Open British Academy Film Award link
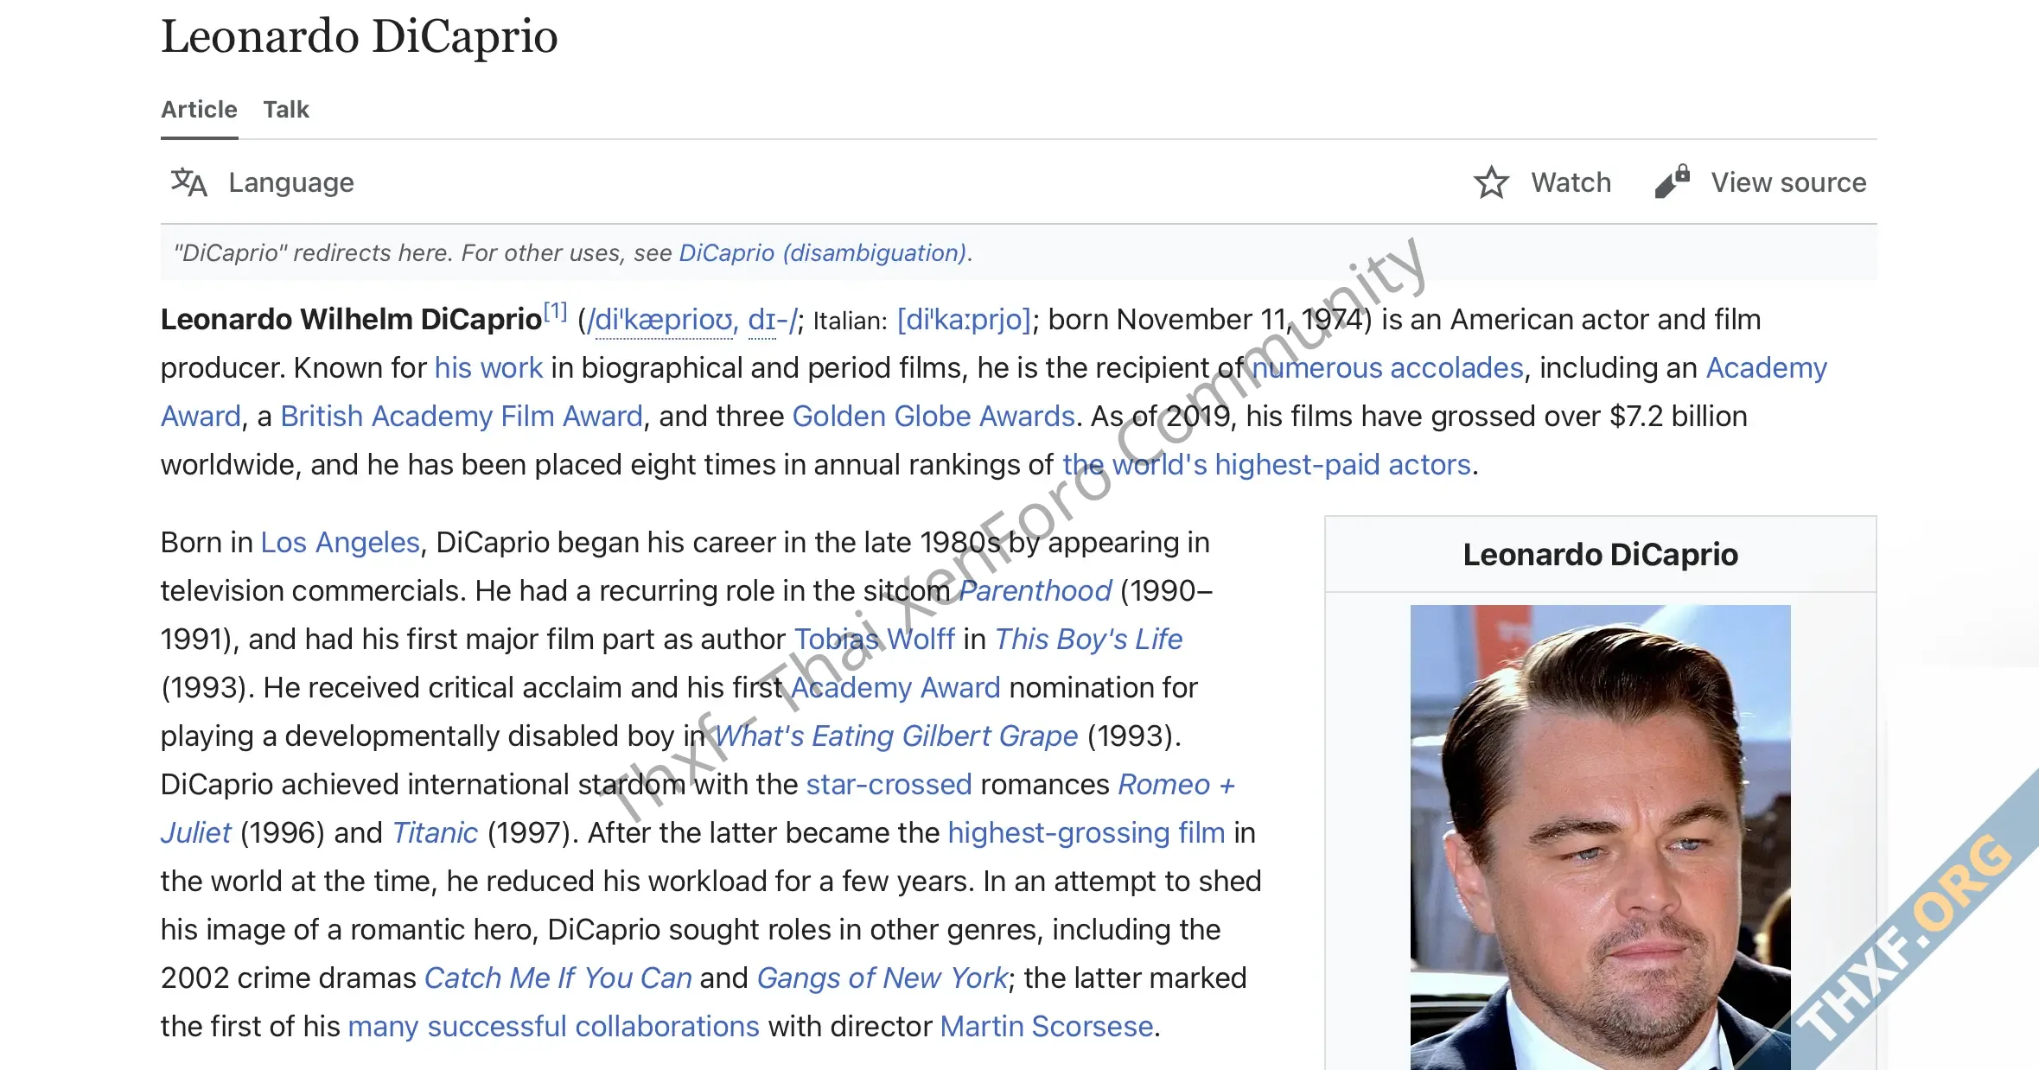 [x=462, y=417]
